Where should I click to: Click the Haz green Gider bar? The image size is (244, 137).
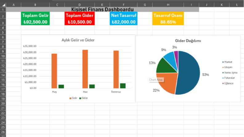pyautogui.click(x=92, y=86)
